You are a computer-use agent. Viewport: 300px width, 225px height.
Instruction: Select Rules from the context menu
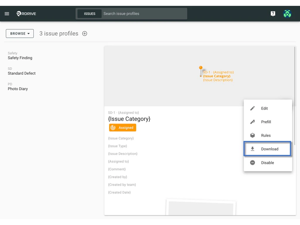click(266, 135)
